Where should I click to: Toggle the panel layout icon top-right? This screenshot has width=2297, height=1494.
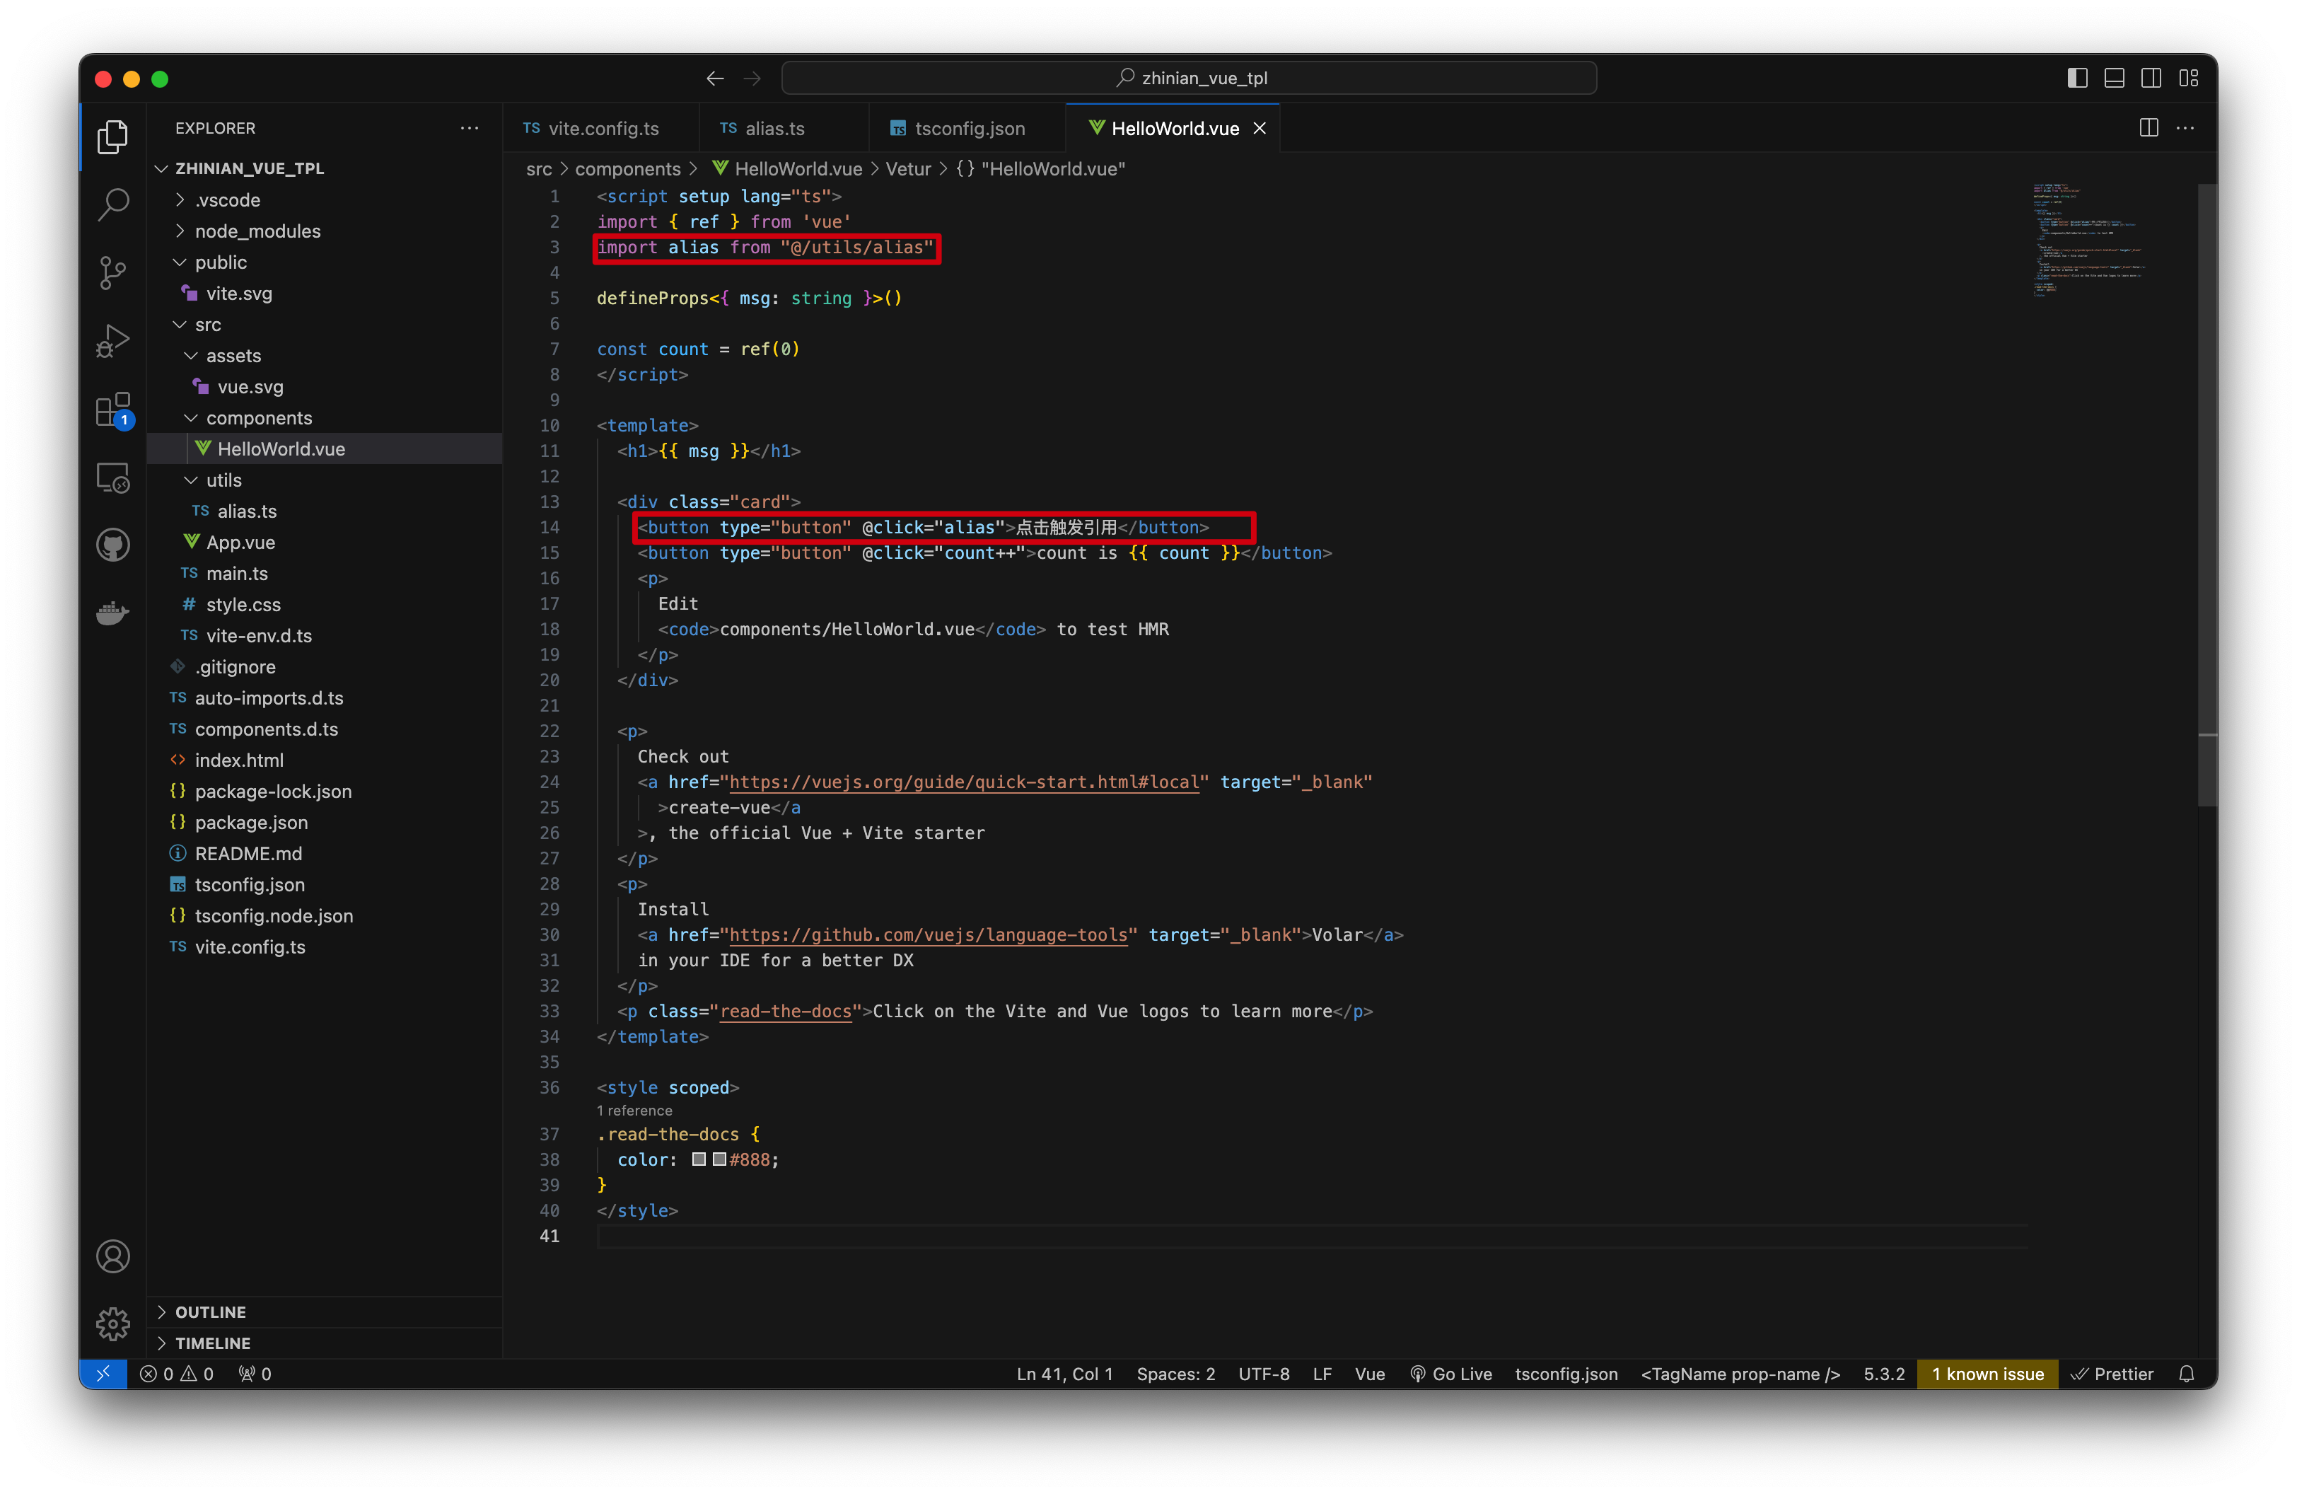point(2115,77)
